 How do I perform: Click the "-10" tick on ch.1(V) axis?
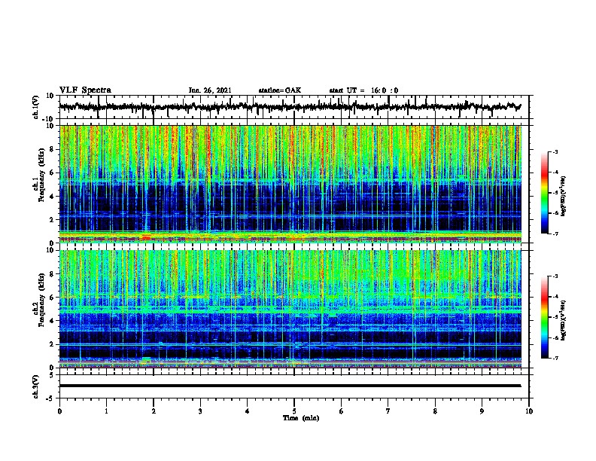tap(49, 119)
